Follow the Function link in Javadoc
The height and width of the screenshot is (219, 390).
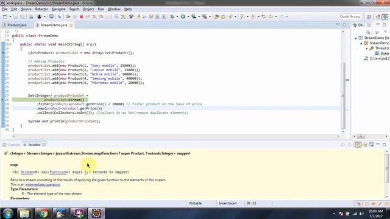(58, 172)
